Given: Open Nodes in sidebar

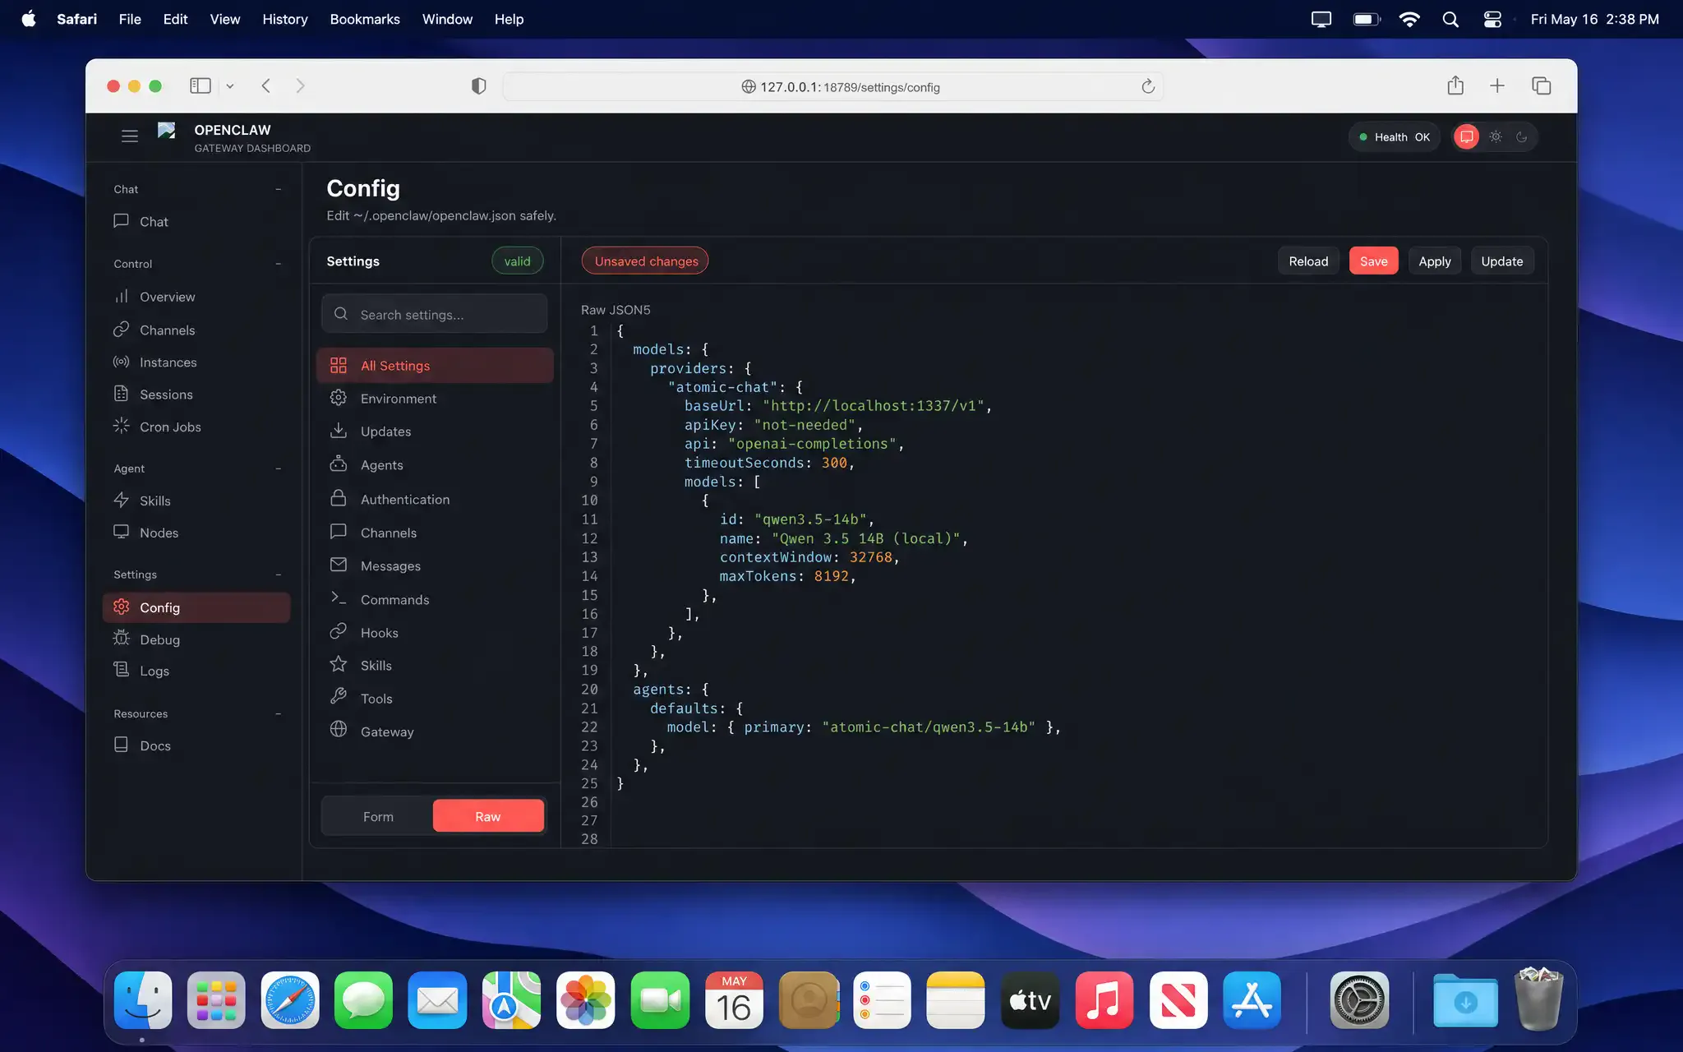Looking at the screenshot, I should (x=196, y=533).
